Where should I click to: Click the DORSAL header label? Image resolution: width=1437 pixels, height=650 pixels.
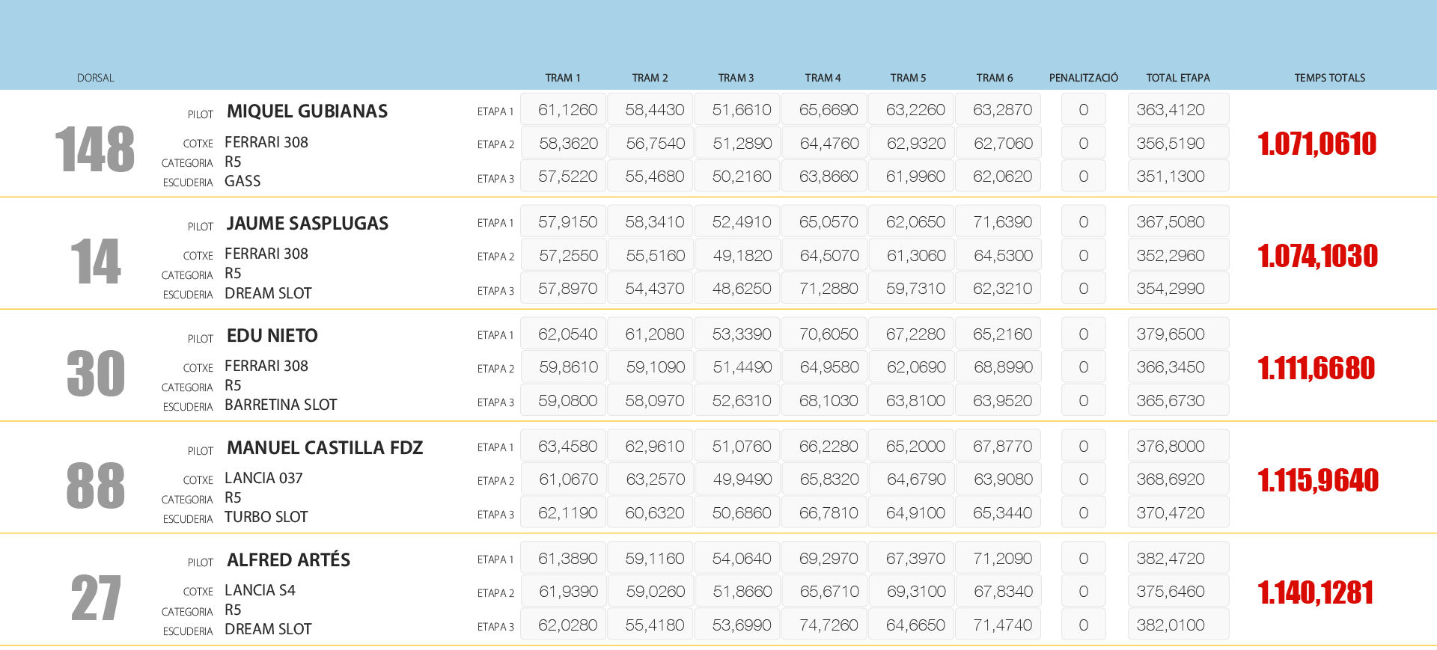pyautogui.click(x=95, y=78)
